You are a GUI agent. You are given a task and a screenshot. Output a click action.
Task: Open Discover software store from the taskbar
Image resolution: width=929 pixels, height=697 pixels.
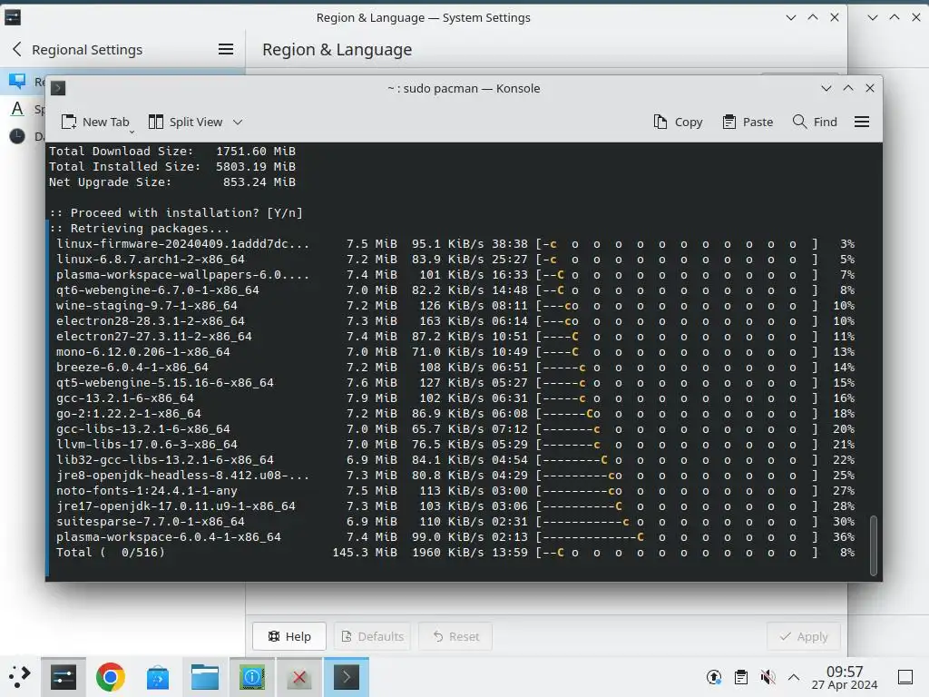[x=158, y=677]
